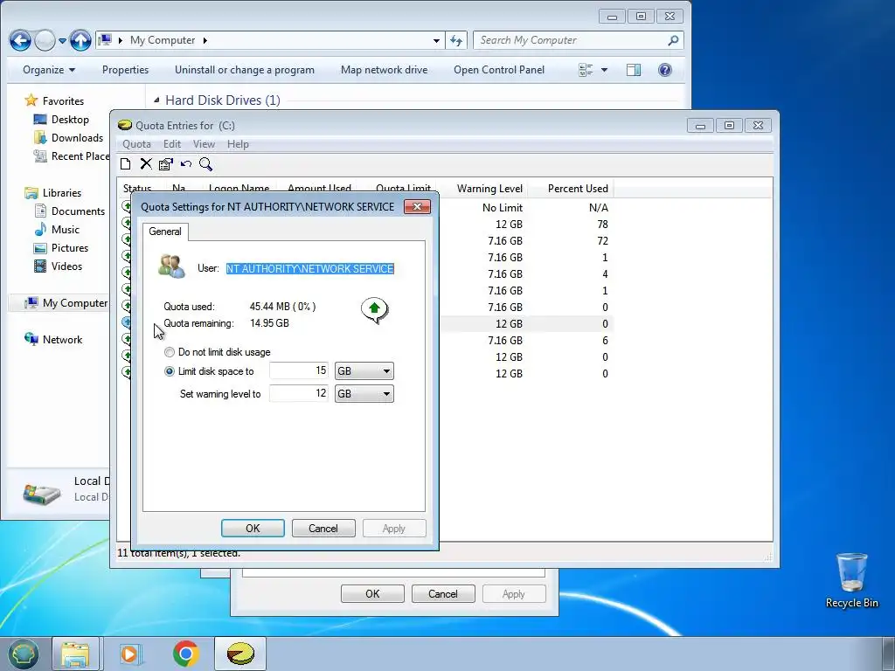Screen dimensions: 895x671
Task: Click Properties in Explorer toolbar
Action: point(126,70)
